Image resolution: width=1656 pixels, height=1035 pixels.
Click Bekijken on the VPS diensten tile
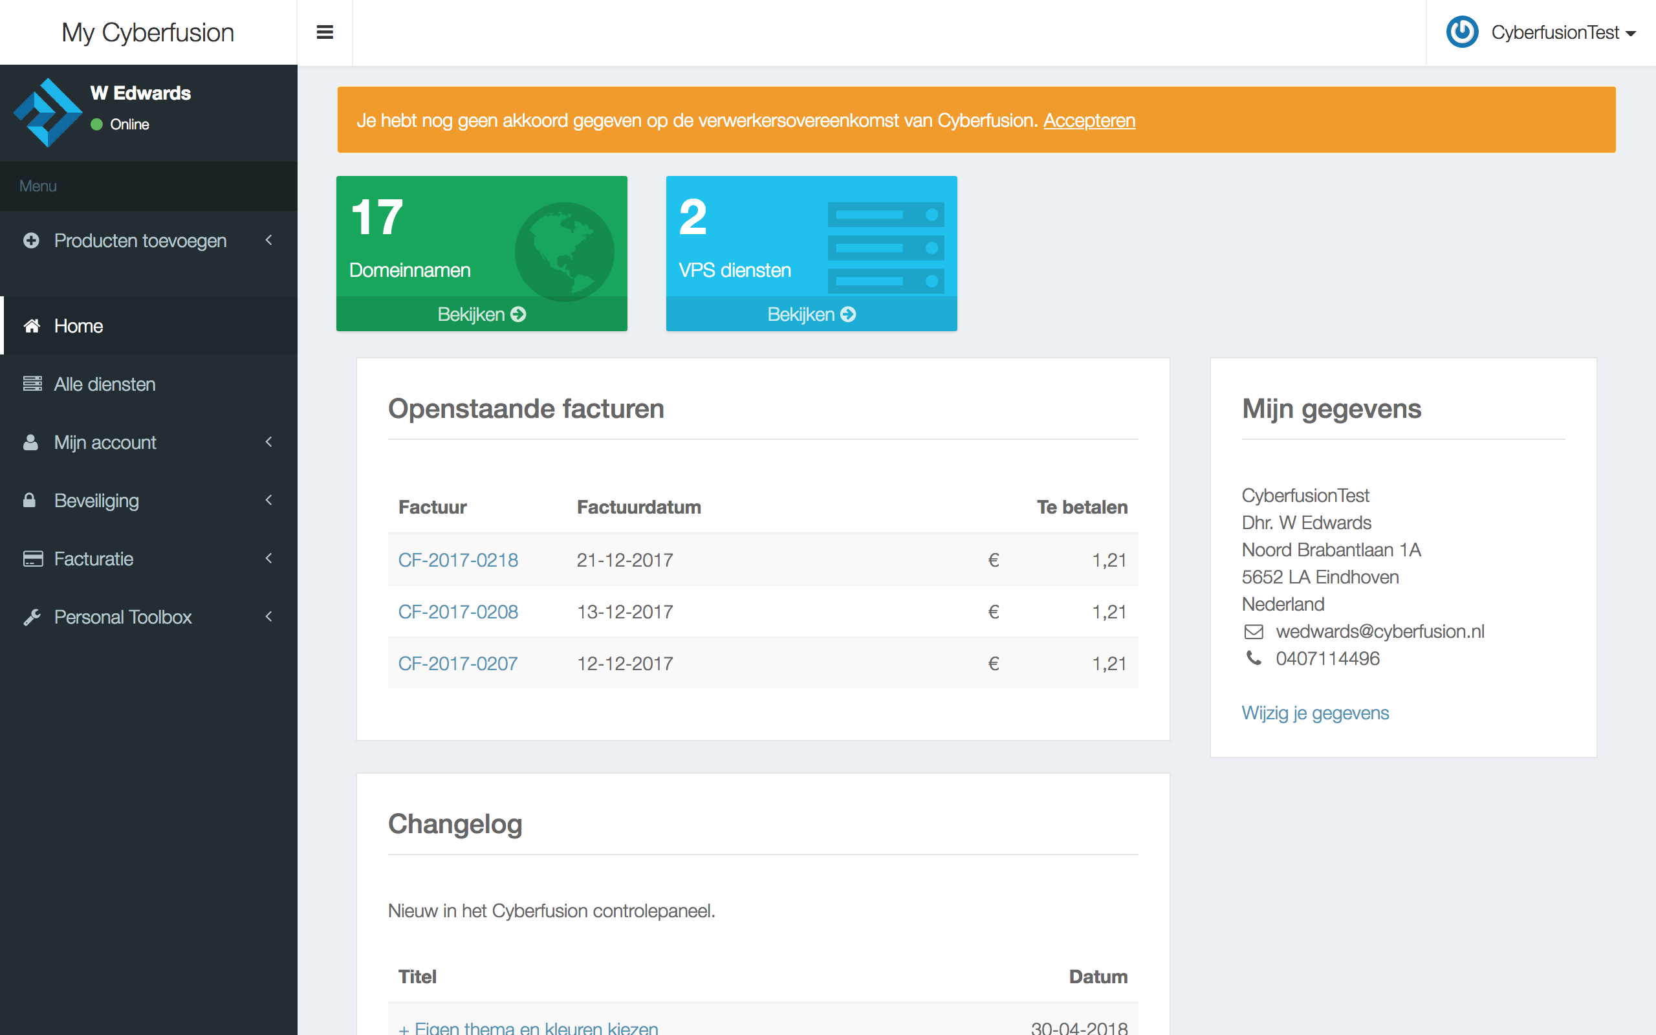[x=811, y=314]
